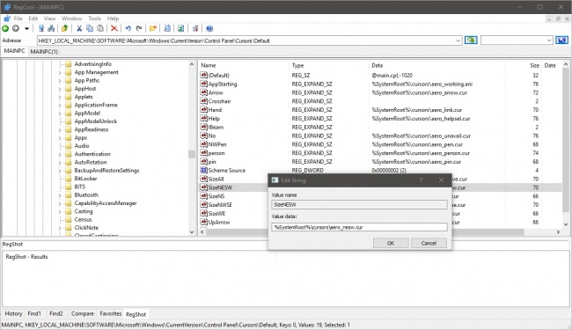This screenshot has width=572, height=330.
Task: Click the Value data field in Edit String
Action: (359, 227)
